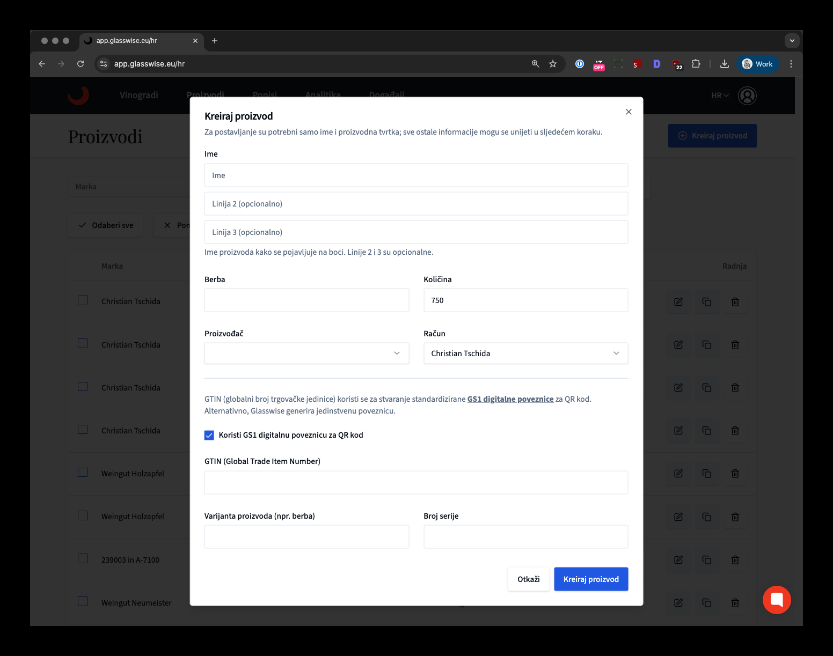Screen dimensions: 833x656
Task: Open the tab search dropdown arrow
Action: [792, 41]
